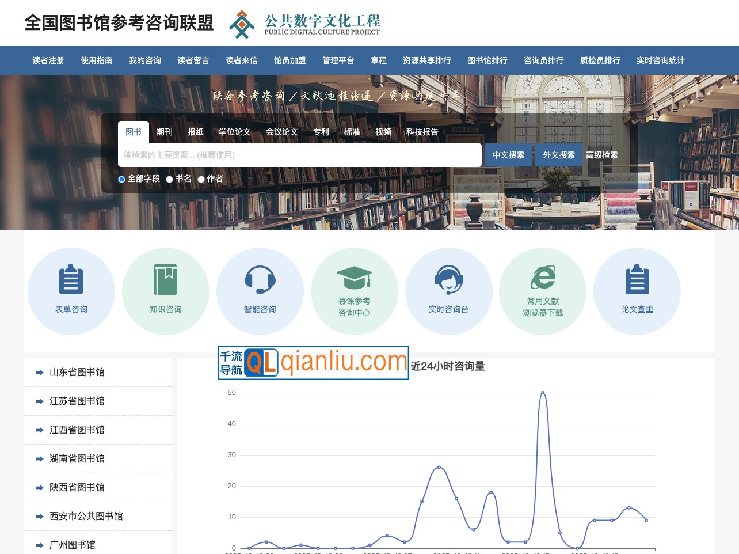This screenshot has width=739, height=554.
Task: Open the 读者注册 menu item
Action: pyautogui.click(x=48, y=60)
